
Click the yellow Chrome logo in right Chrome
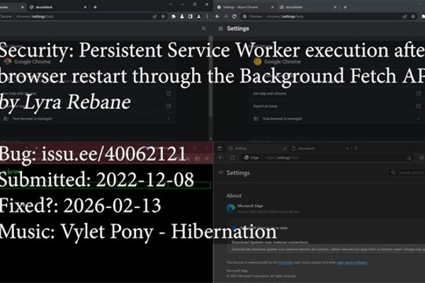(257, 62)
